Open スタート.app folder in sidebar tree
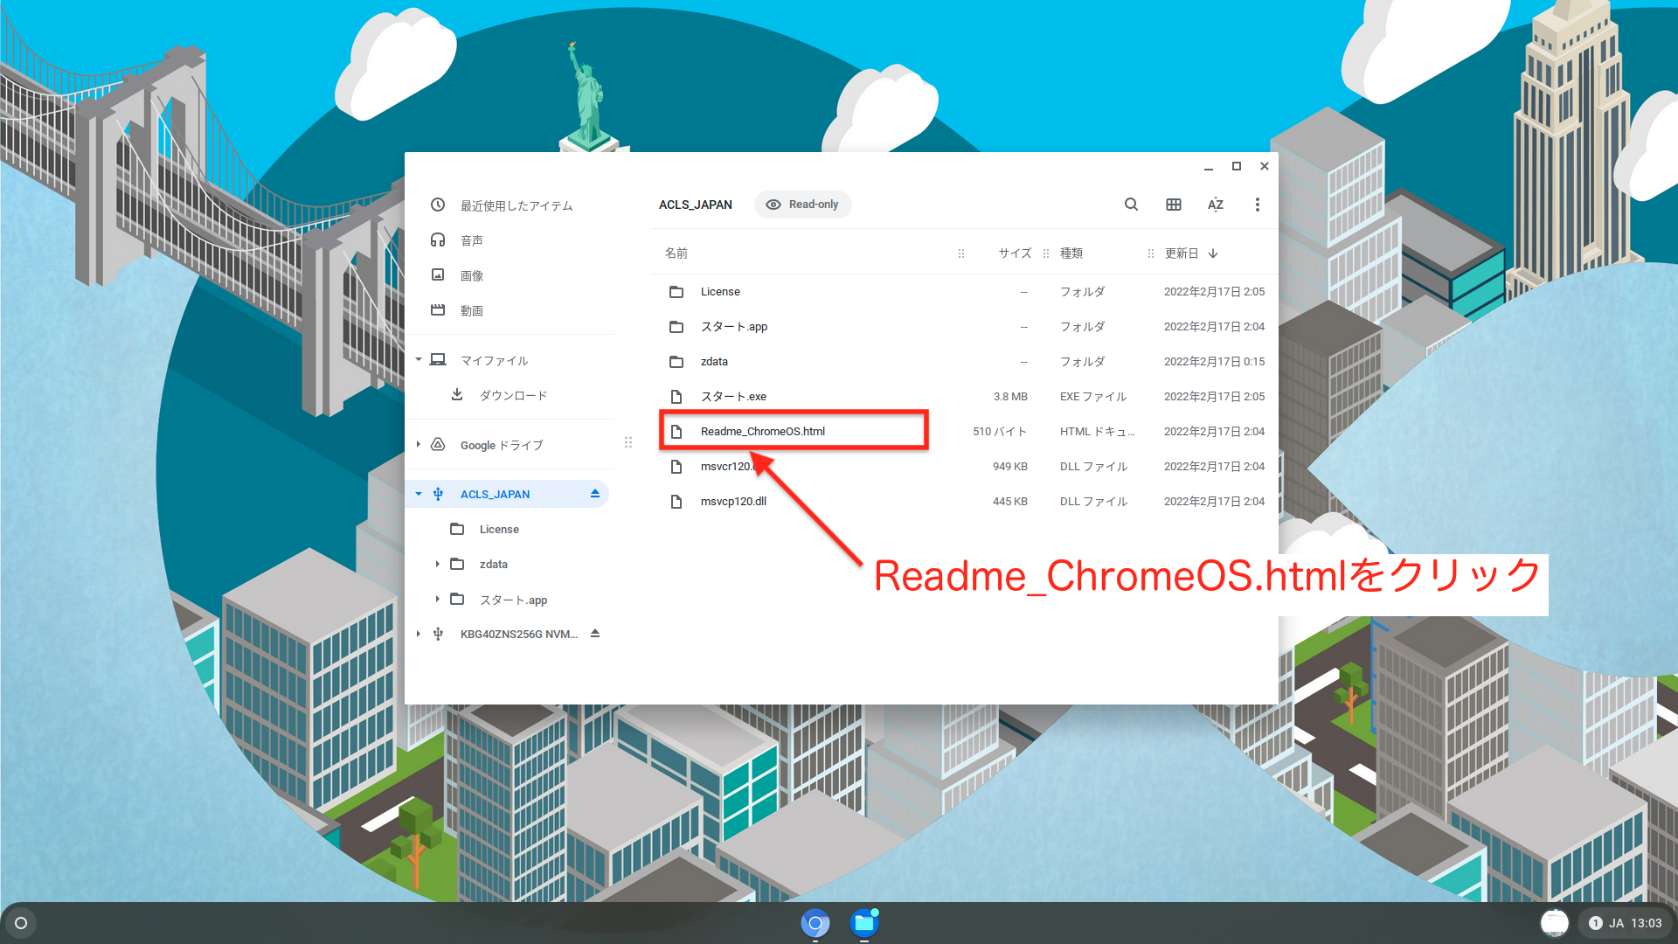The image size is (1678, 944). (513, 600)
